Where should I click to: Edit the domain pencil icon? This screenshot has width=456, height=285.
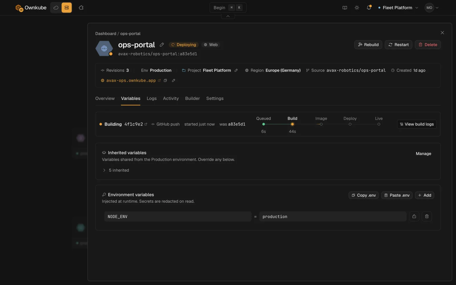(174, 81)
